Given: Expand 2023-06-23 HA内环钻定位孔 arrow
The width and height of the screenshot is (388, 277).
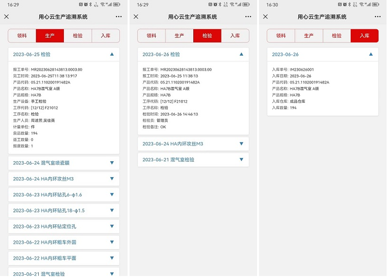Looking at the screenshot, I should click(x=112, y=226).
